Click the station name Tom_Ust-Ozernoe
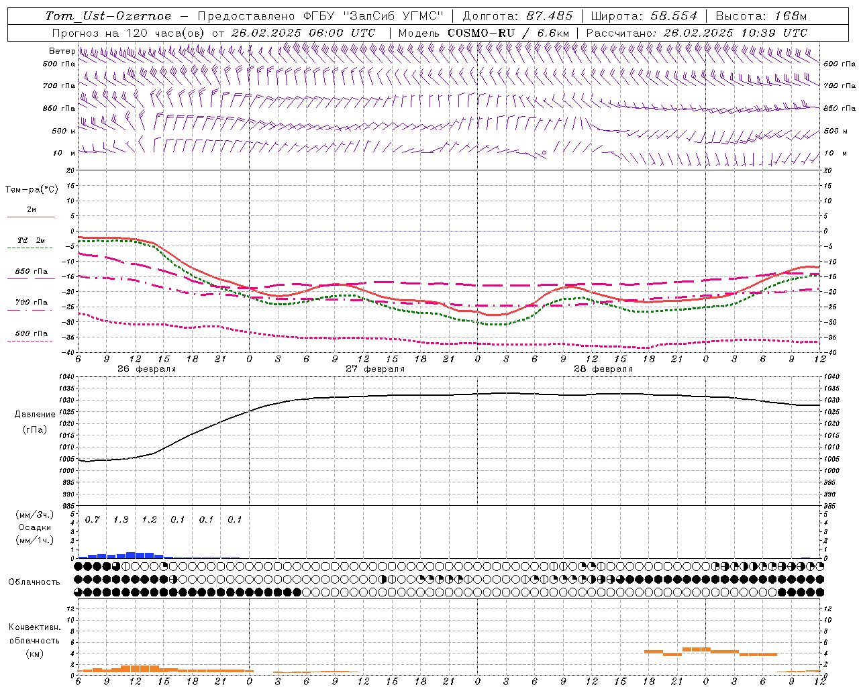Screen dimensions: 859x687 click(108, 16)
